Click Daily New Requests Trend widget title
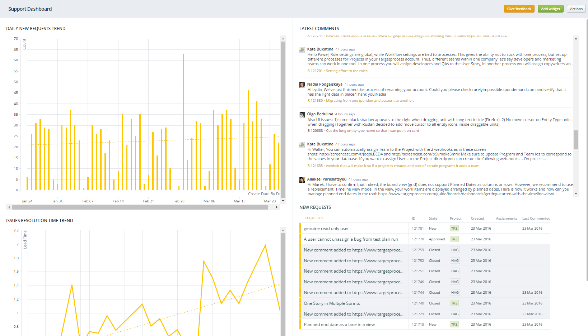The width and height of the screenshot is (588, 336). point(36,29)
